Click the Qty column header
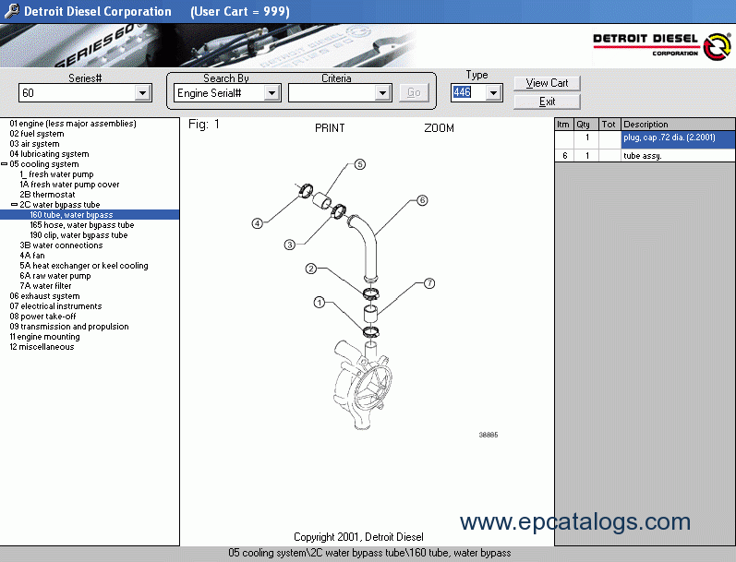Image resolution: width=736 pixels, height=562 pixels. pyautogui.click(x=586, y=125)
